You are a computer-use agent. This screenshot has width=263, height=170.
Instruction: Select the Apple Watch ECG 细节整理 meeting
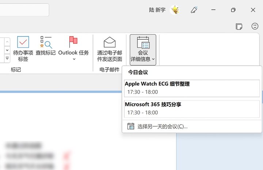point(192,88)
